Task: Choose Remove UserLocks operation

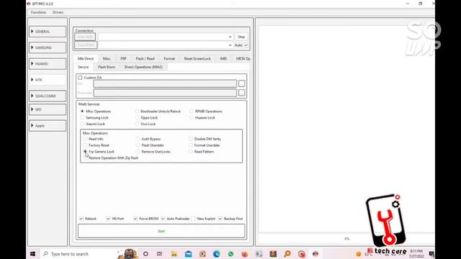Action: [138, 152]
